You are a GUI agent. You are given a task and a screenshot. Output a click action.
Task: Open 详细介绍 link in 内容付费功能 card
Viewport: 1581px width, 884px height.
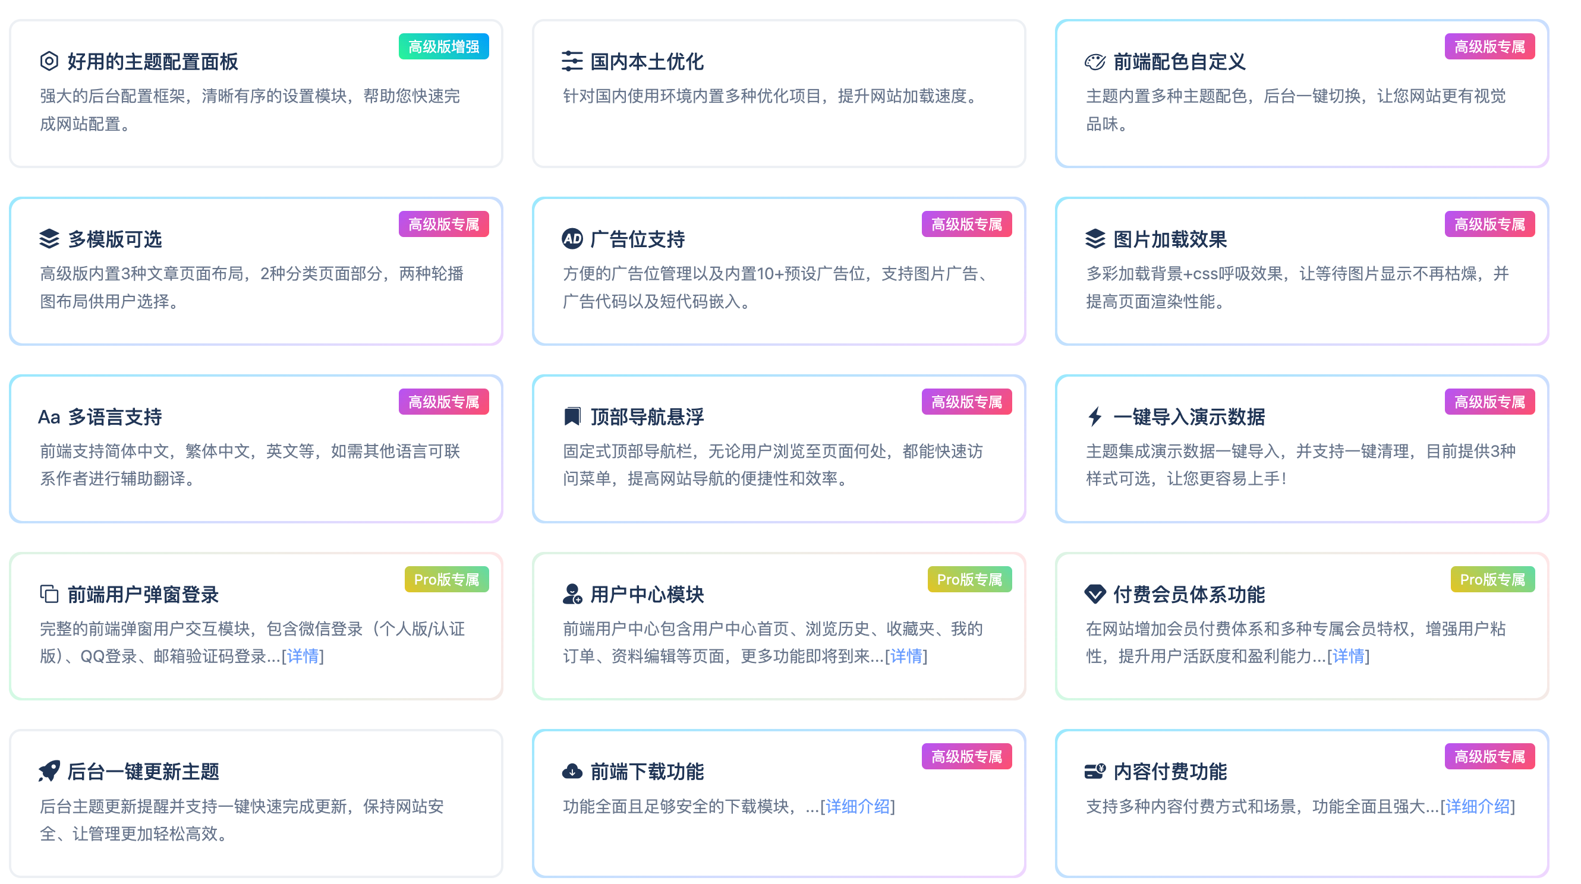coord(1477,807)
